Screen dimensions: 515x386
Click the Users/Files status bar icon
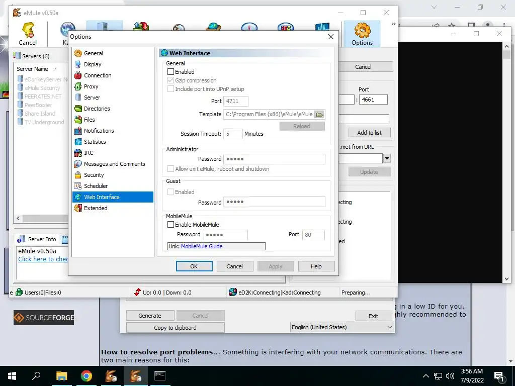[x=20, y=292]
